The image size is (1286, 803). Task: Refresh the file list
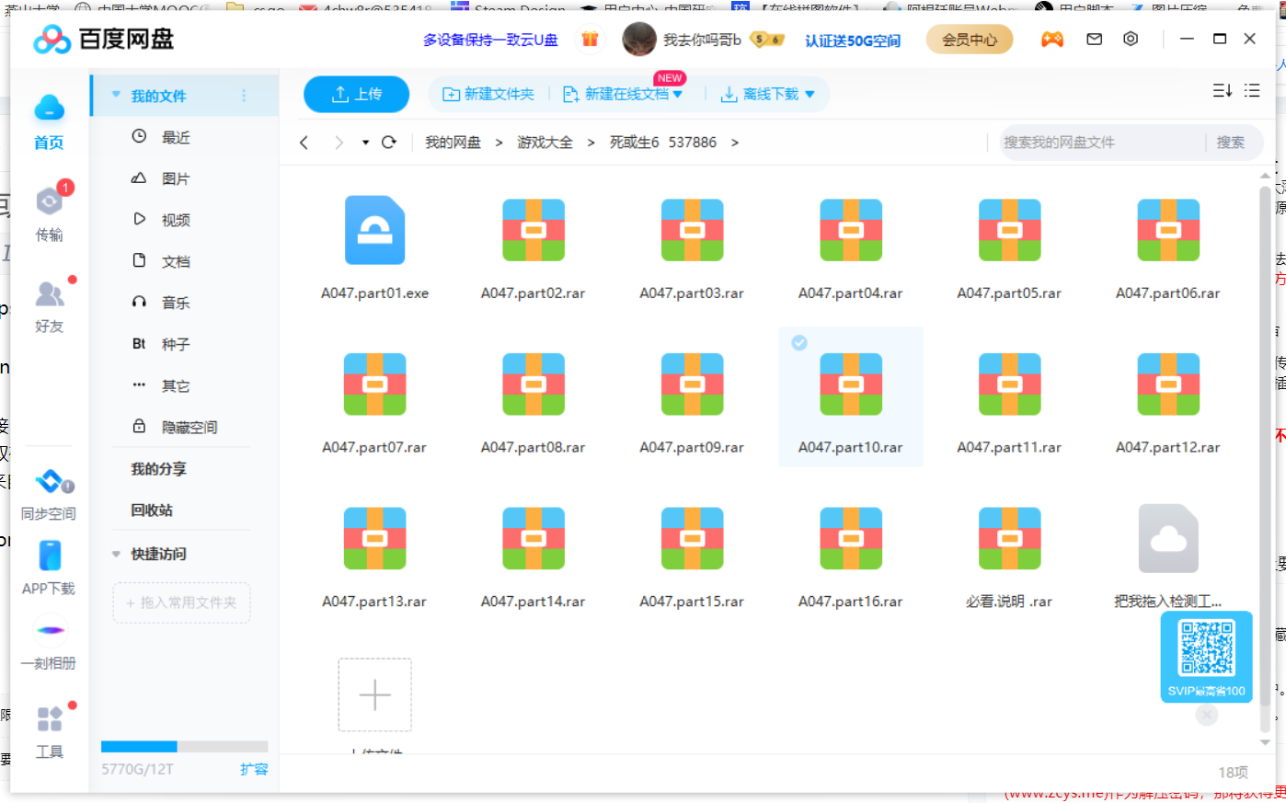pos(389,143)
